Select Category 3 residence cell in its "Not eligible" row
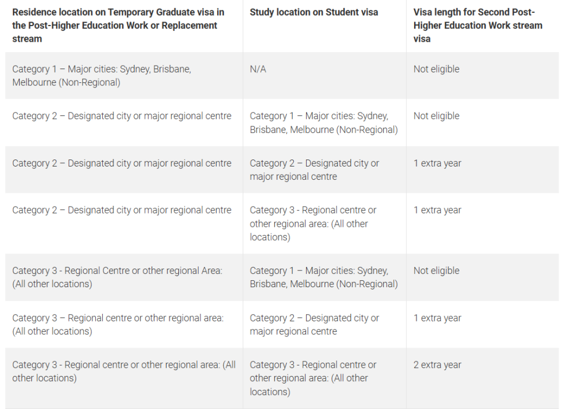Viewport: 561px width, 409px height. coord(117,277)
